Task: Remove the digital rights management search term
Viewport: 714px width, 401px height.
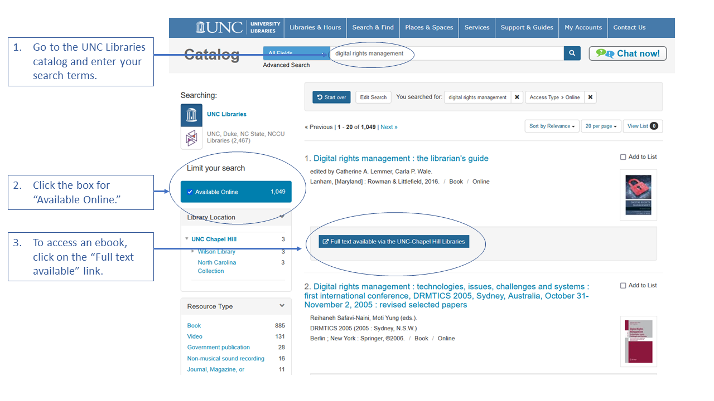Action: 517,97
